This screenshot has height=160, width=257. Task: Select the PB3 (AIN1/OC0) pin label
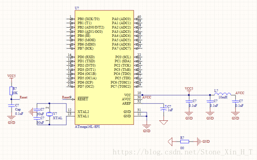click(90, 32)
